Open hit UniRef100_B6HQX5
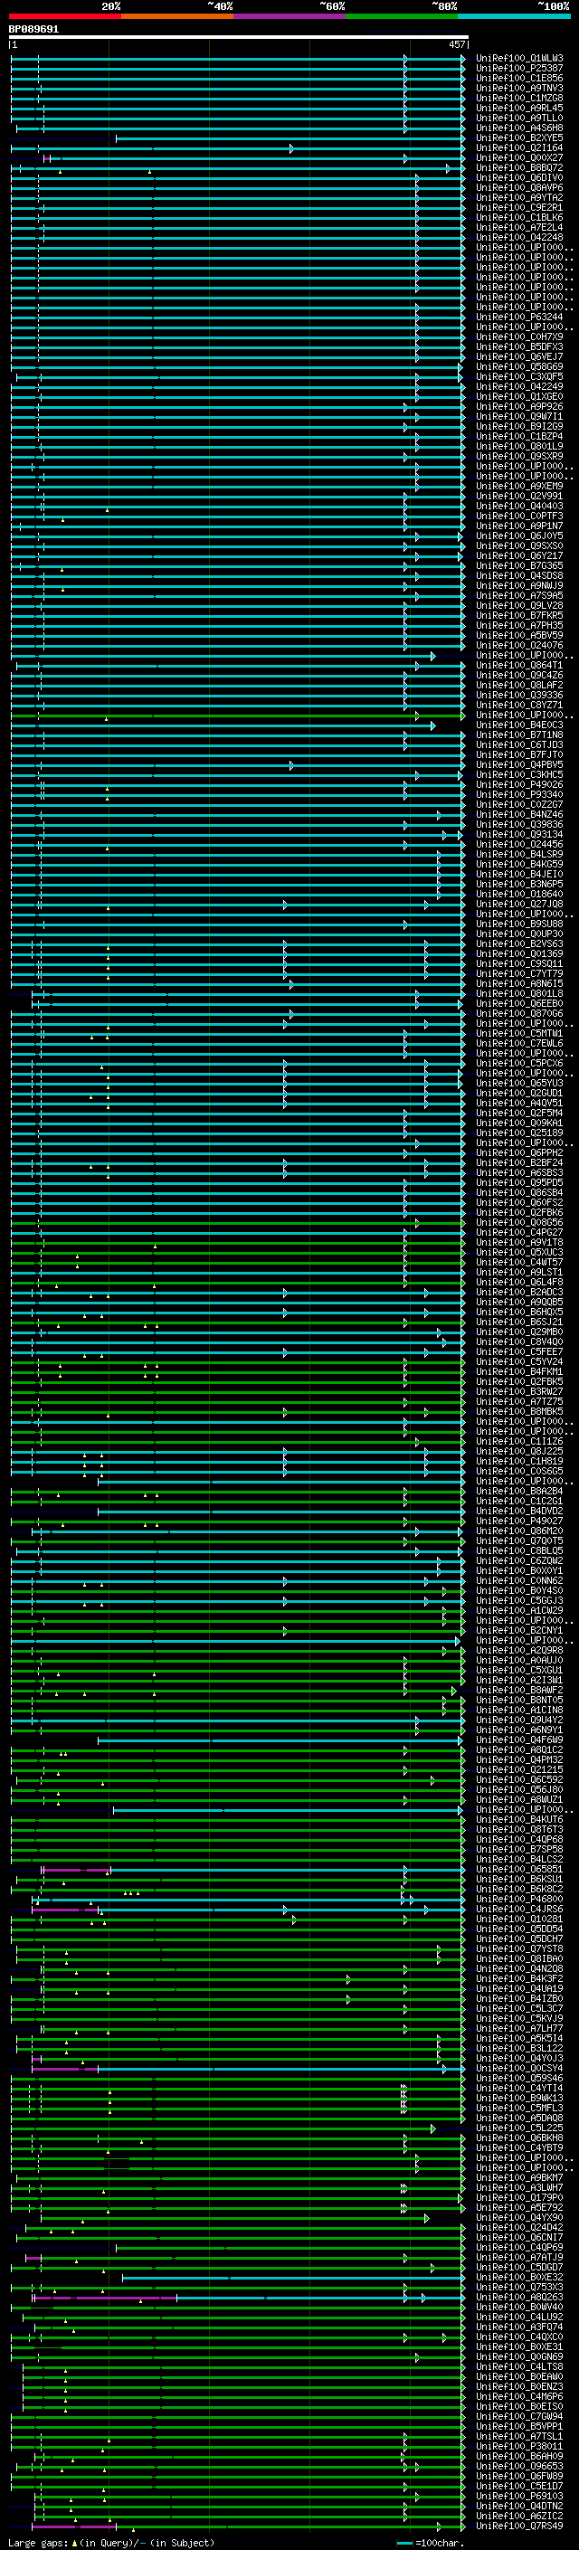This screenshot has width=579, height=2550. [519, 1312]
